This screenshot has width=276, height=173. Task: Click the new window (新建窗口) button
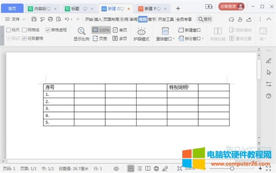pos(190,30)
